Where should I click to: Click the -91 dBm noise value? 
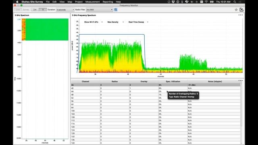[192, 85]
